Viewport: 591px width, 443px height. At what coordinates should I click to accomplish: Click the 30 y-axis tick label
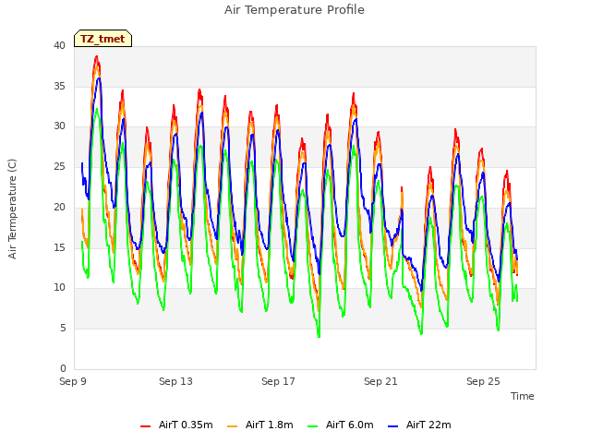(x=59, y=126)
